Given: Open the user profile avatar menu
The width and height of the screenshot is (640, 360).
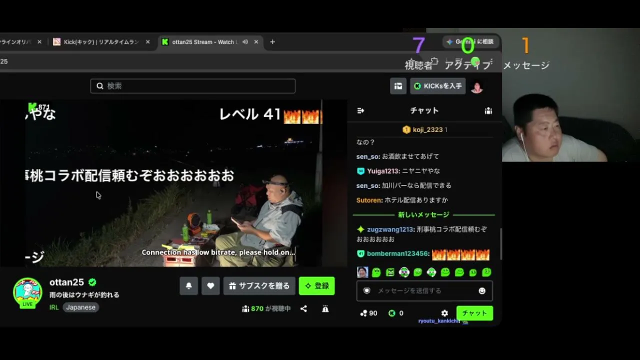Looking at the screenshot, I should (x=477, y=86).
